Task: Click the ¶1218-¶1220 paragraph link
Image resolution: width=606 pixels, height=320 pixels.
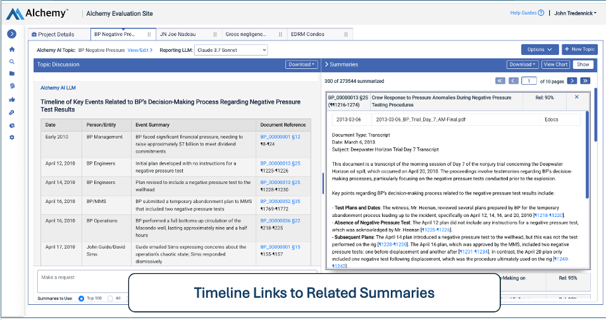Action: tap(549, 215)
